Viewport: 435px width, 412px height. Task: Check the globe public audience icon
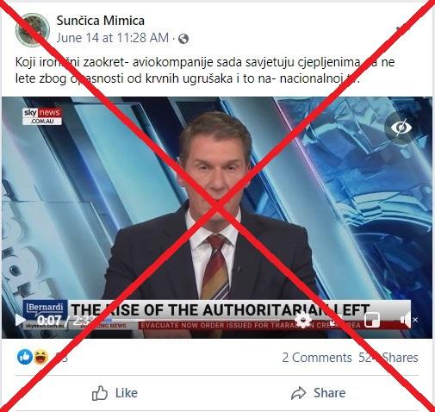(183, 39)
